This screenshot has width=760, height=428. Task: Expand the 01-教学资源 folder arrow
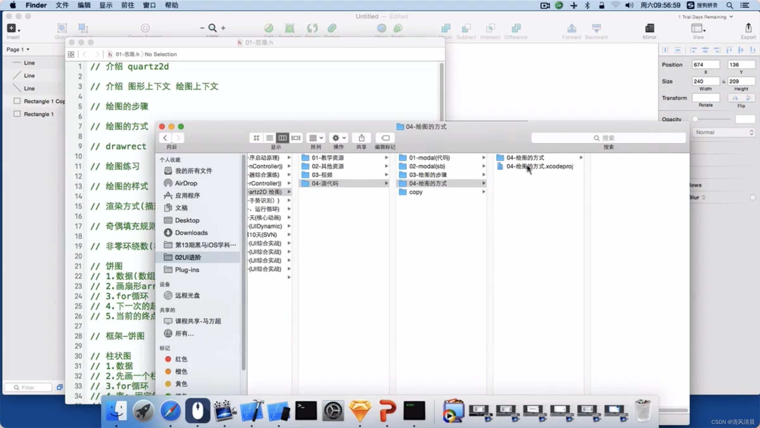coord(386,158)
